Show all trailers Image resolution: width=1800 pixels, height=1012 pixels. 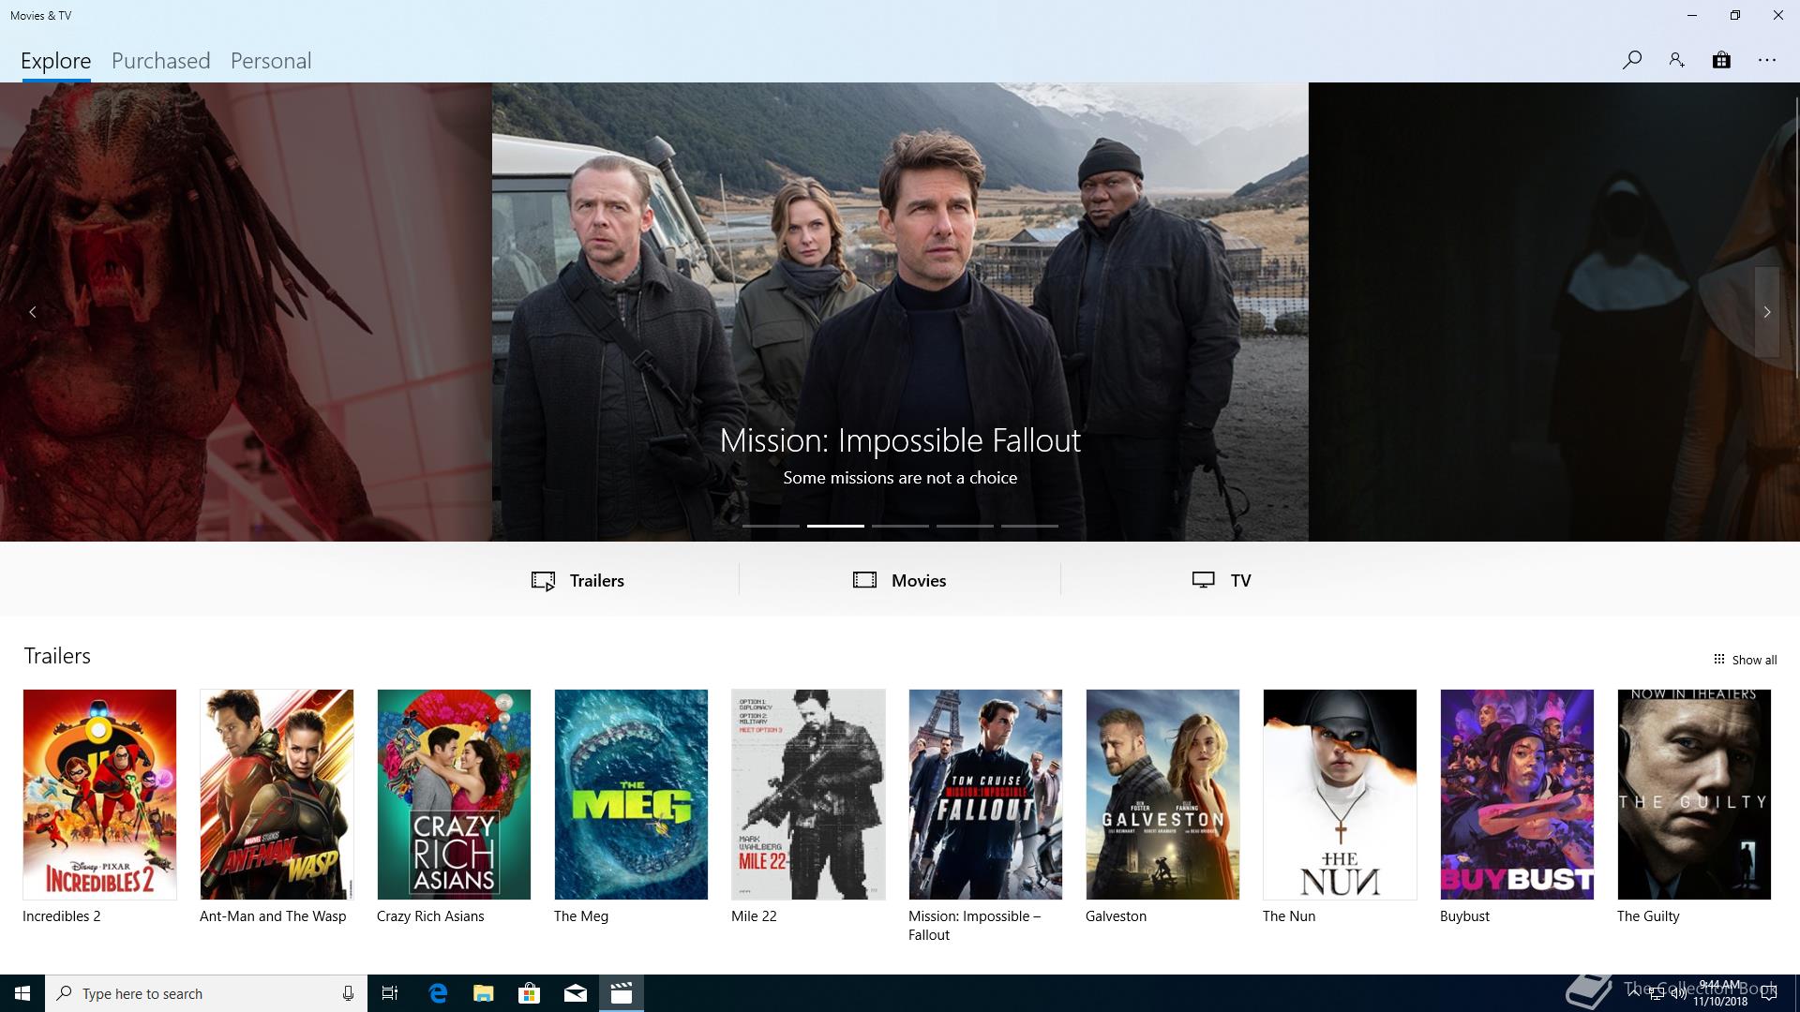[x=1745, y=660]
